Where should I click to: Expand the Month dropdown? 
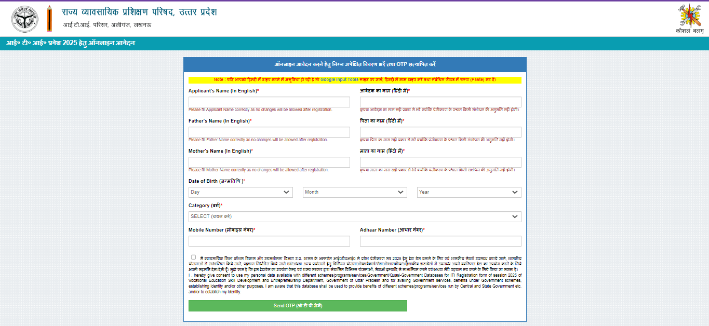(355, 192)
